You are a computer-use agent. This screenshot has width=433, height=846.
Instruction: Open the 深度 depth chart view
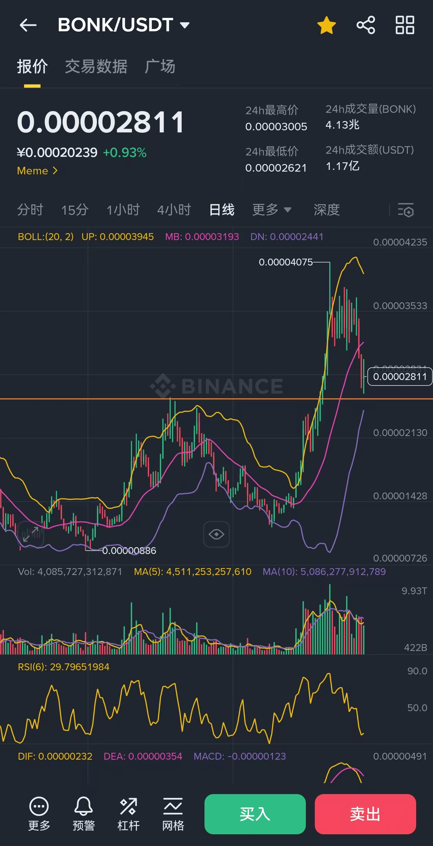(326, 210)
